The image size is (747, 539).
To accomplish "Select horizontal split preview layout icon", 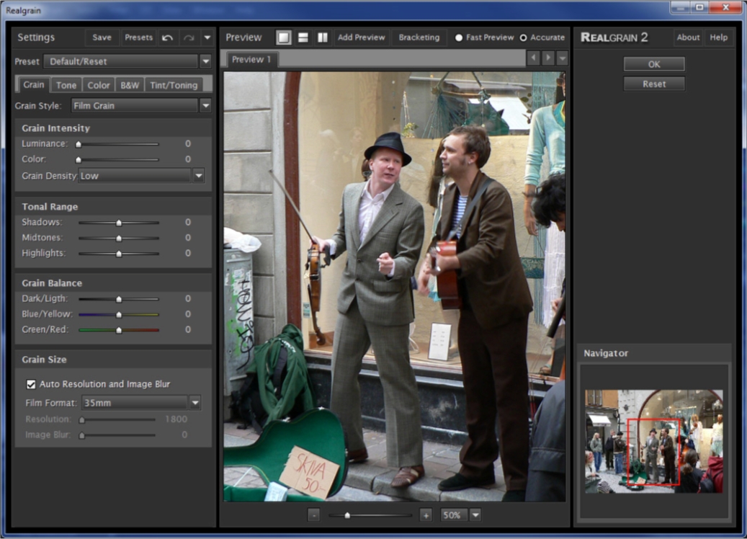I will tap(303, 37).
